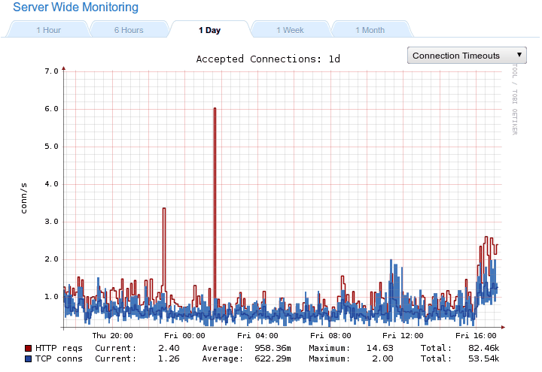Click the conn/s vertical axis label
This screenshot has width=542, height=372.
(x=24, y=198)
